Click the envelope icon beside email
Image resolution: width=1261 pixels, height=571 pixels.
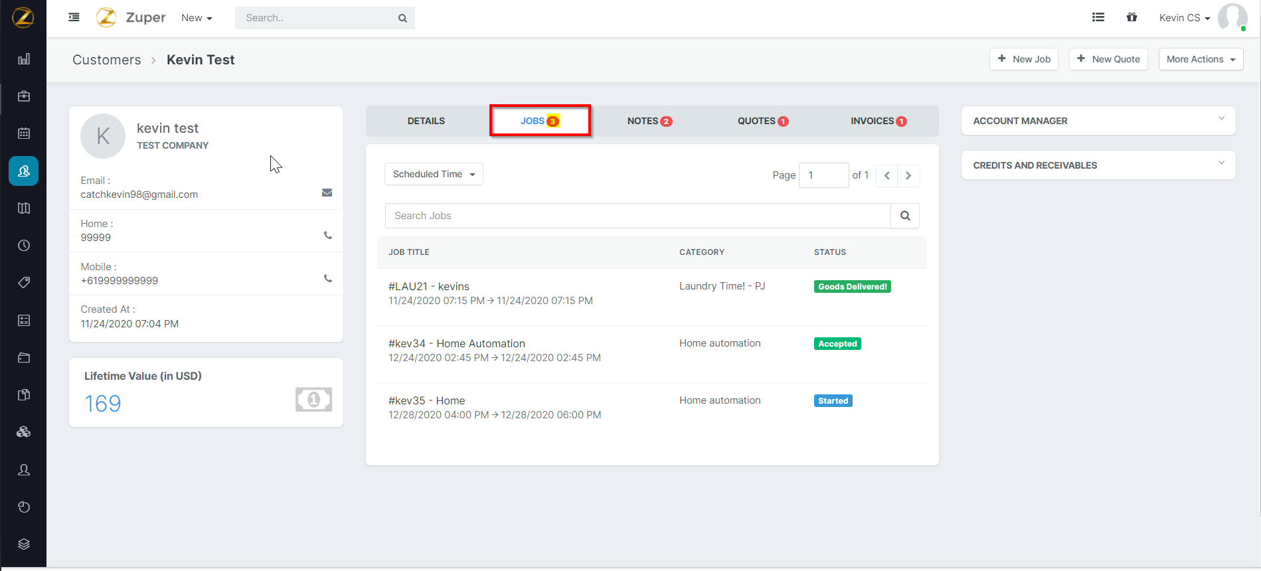[327, 193]
